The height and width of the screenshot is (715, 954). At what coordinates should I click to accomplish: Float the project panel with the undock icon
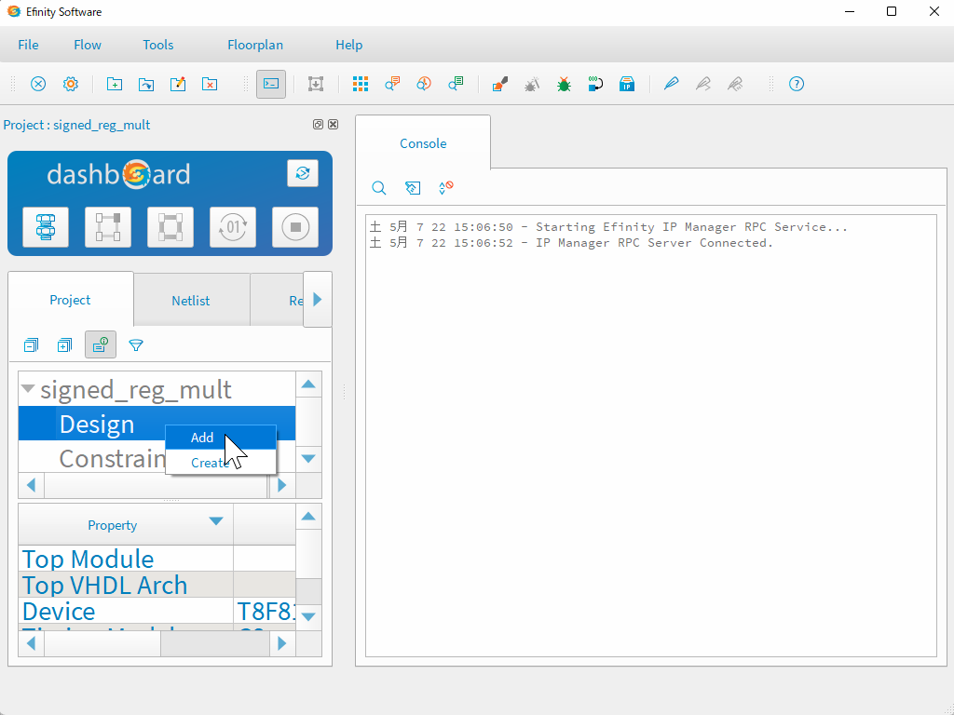pyautogui.click(x=318, y=125)
